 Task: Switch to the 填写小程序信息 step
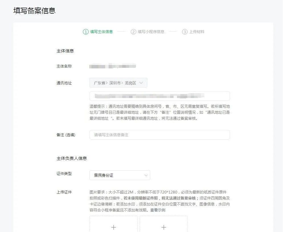coord(151,32)
